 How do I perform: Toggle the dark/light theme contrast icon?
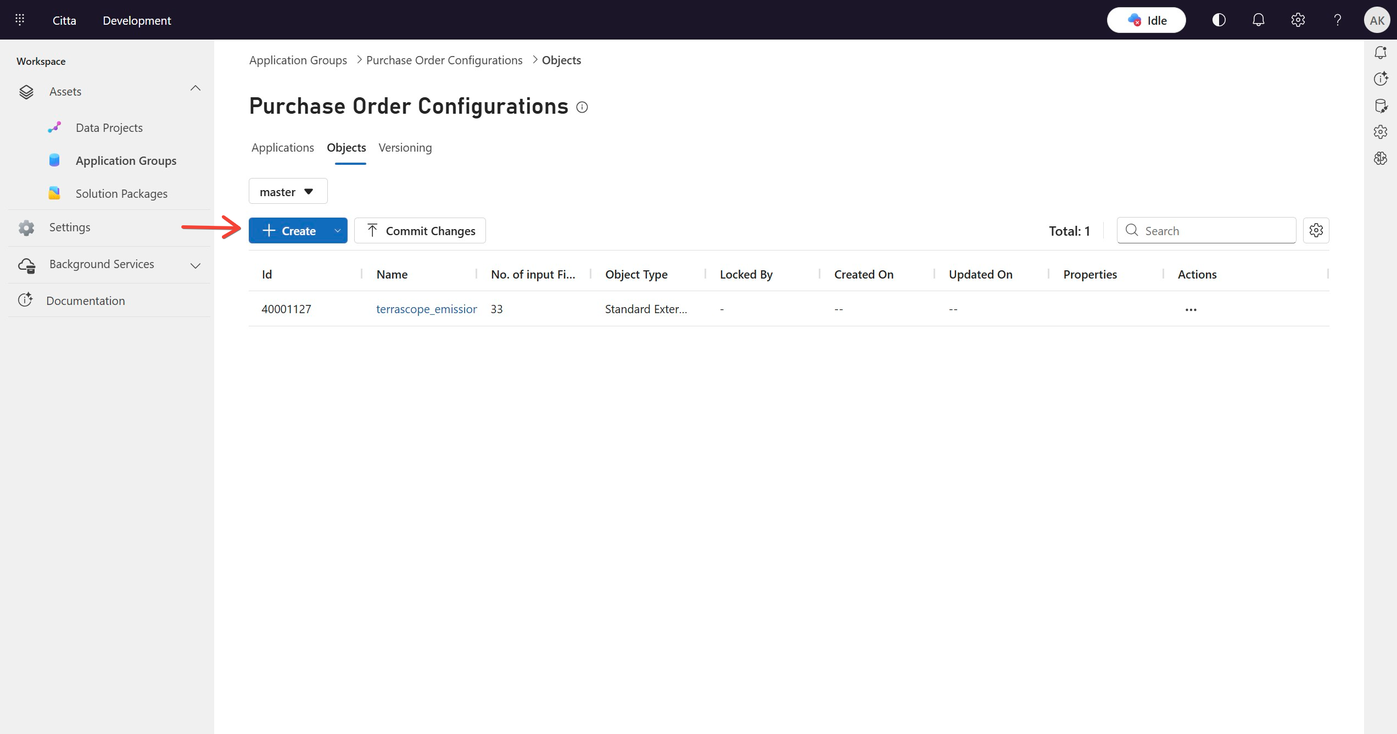tap(1219, 20)
